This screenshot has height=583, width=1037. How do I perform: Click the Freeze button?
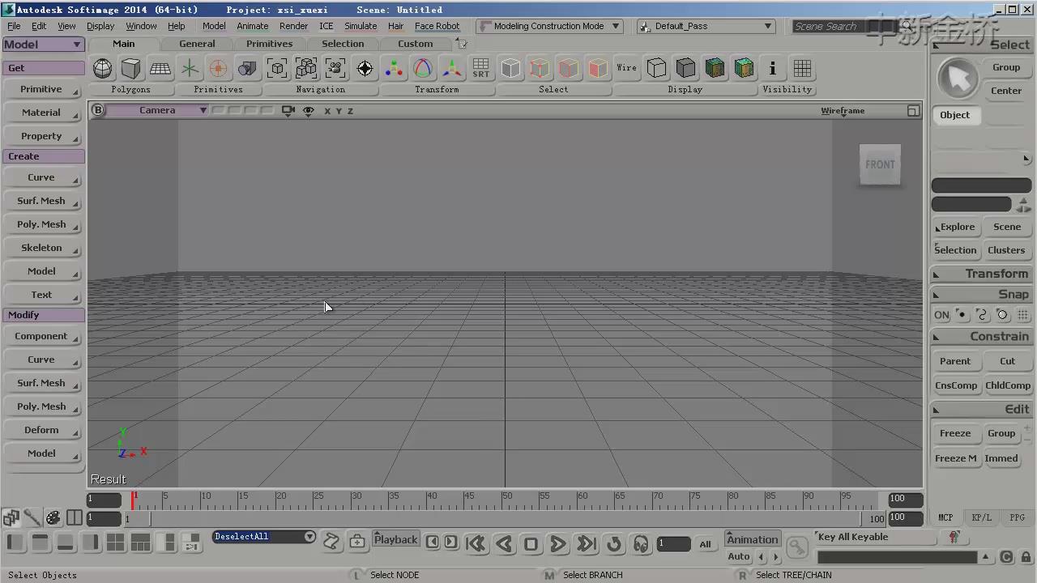pyautogui.click(x=955, y=434)
